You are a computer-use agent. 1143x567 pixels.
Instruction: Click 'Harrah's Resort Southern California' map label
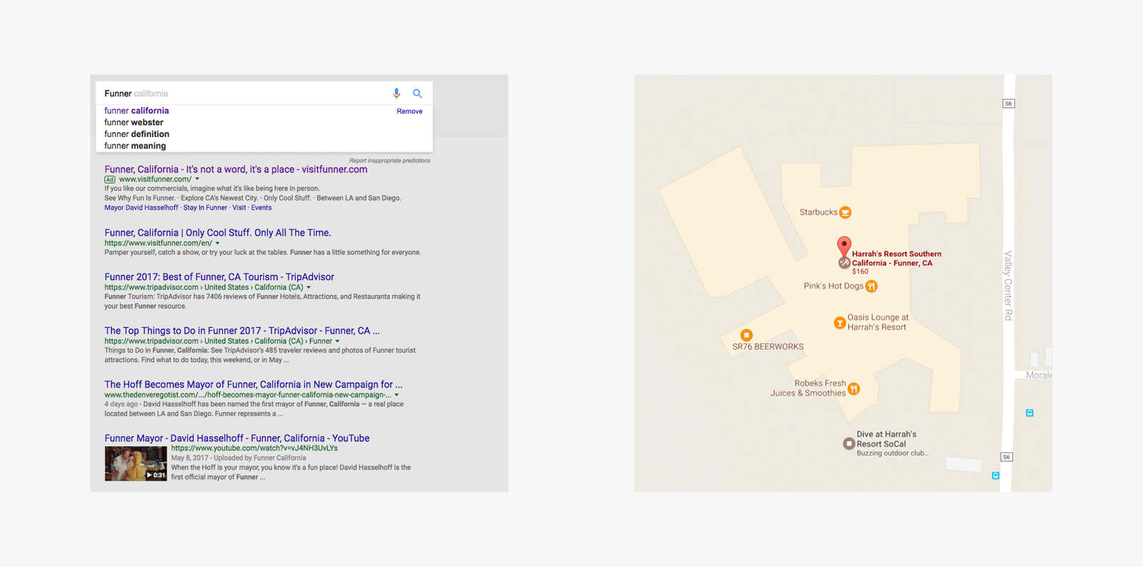coord(897,259)
